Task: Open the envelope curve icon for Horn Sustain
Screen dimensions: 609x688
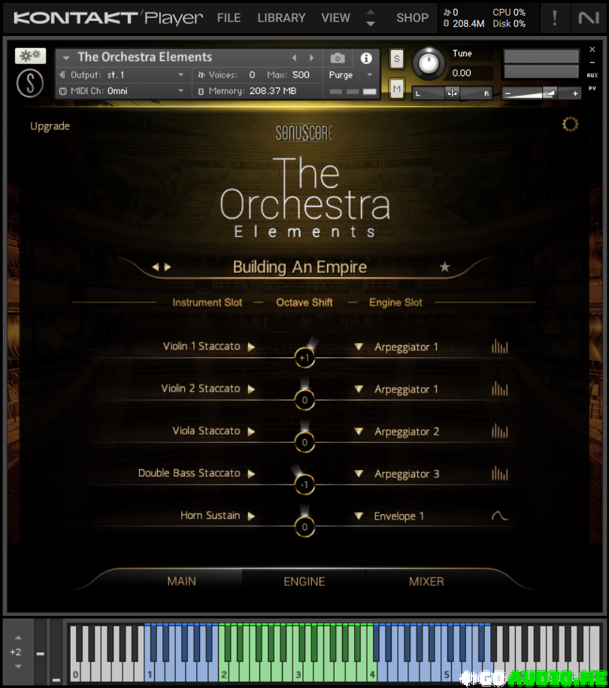Action: pyautogui.click(x=500, y=516)
